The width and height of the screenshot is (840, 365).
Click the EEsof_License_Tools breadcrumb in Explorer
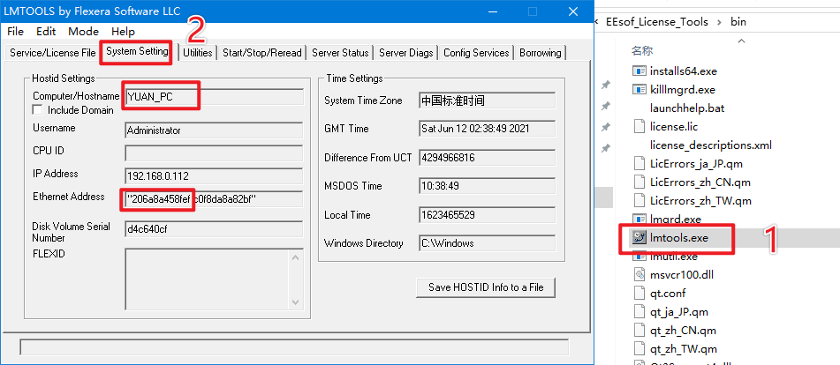coord(657,22)
